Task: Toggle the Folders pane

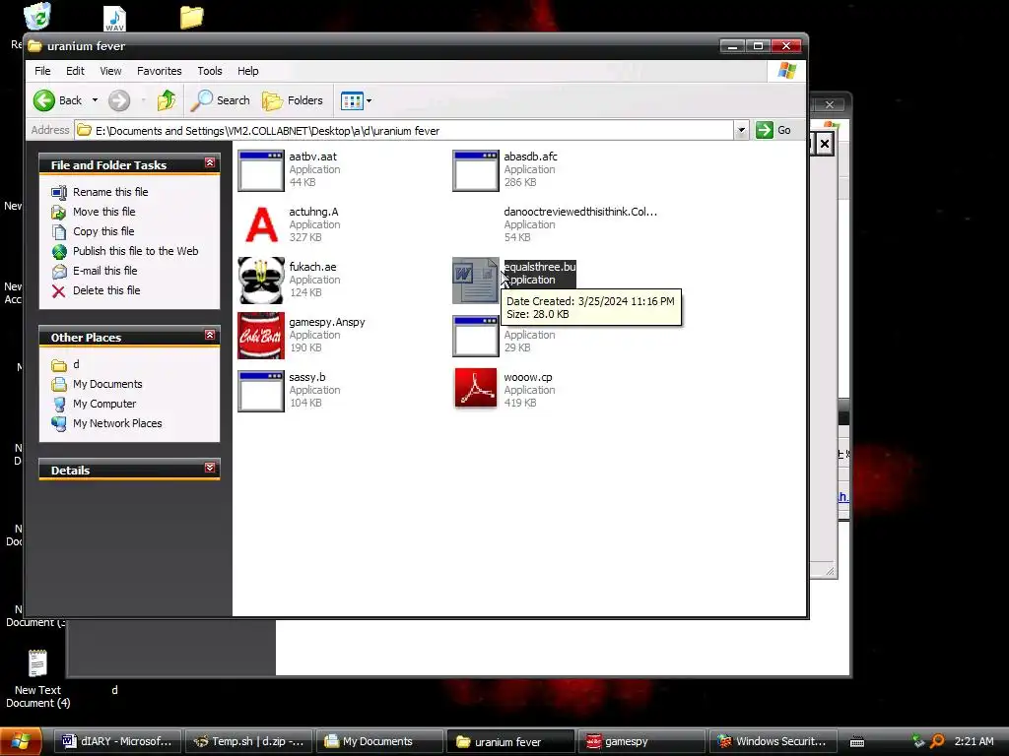Action: 293,100
